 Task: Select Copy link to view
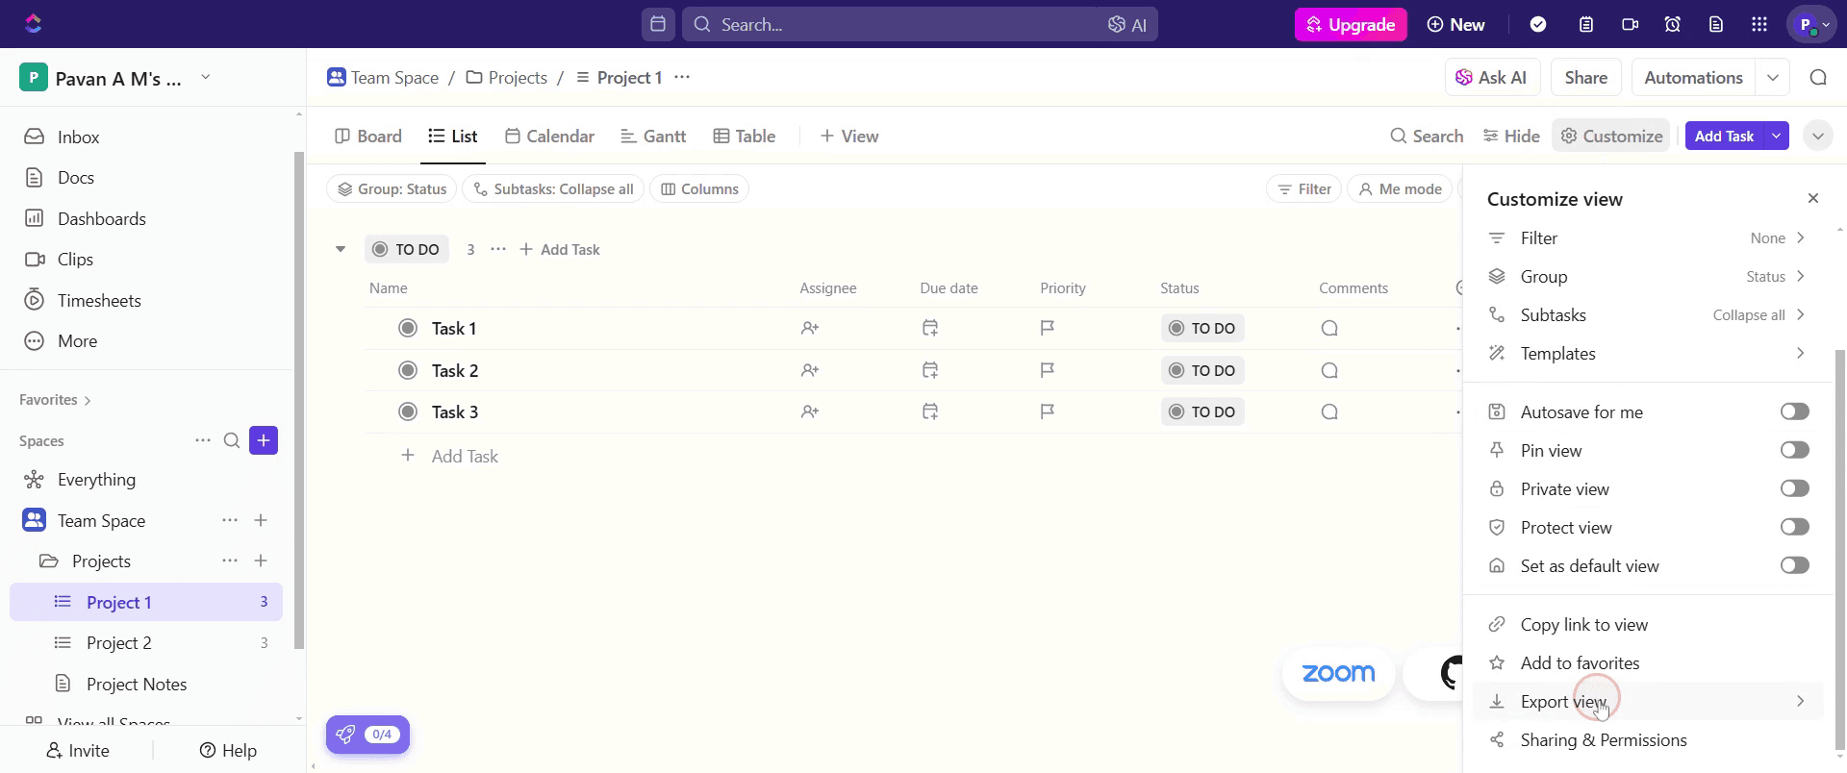(x=1646, y=624)
